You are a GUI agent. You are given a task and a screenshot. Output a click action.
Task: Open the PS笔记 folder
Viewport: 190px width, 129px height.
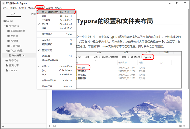pos(13,41)
